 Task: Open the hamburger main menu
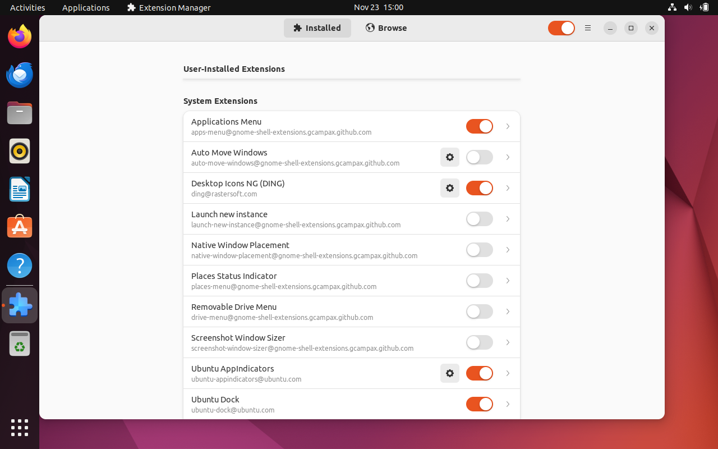(588, 28)
